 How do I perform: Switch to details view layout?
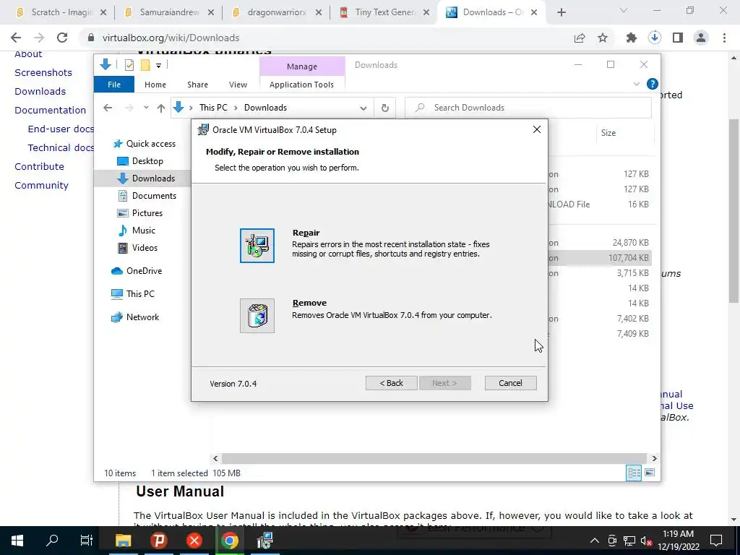(x=633, y=473)
